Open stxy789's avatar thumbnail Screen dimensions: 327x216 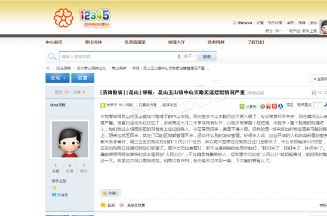pos(70,139)
